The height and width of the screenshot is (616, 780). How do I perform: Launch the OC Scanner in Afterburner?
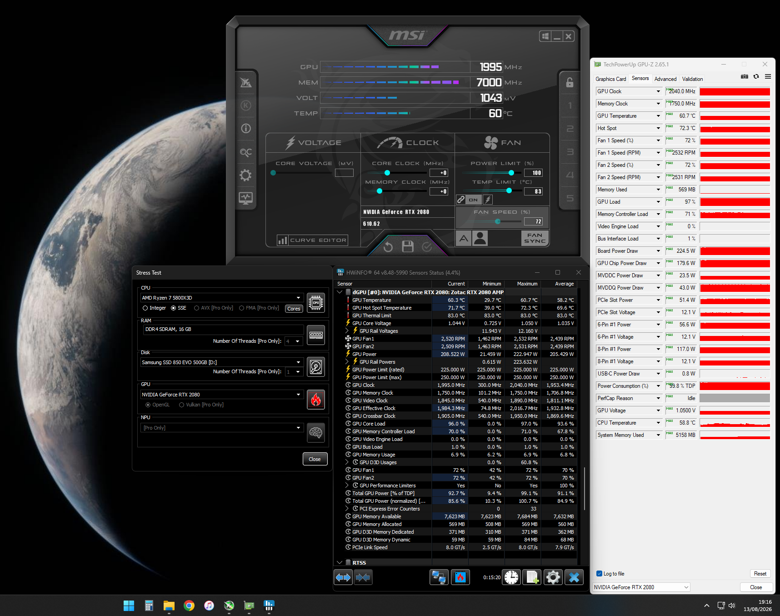click(246, 152)
